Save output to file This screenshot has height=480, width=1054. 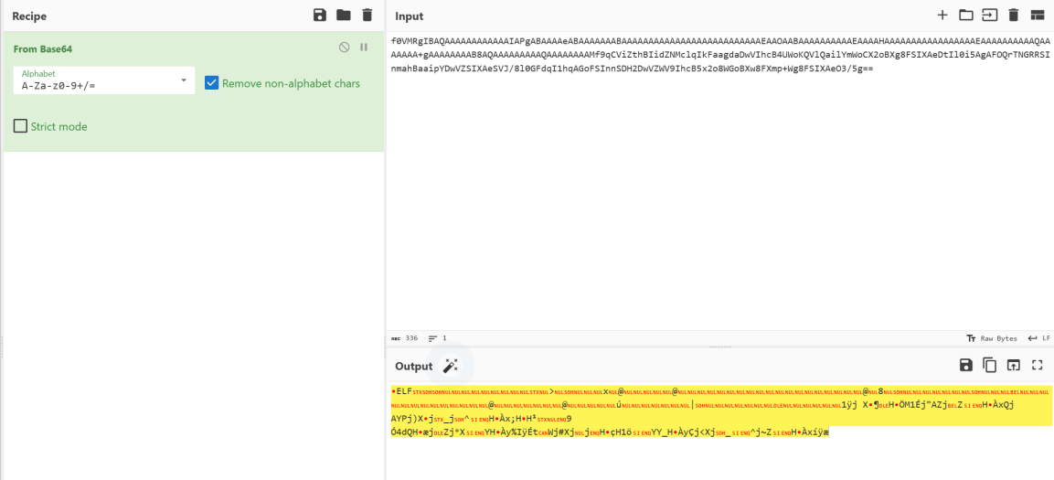point(966,365)
